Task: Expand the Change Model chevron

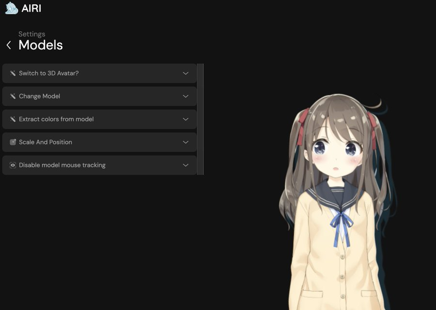Action: click(x=186, y=96)
